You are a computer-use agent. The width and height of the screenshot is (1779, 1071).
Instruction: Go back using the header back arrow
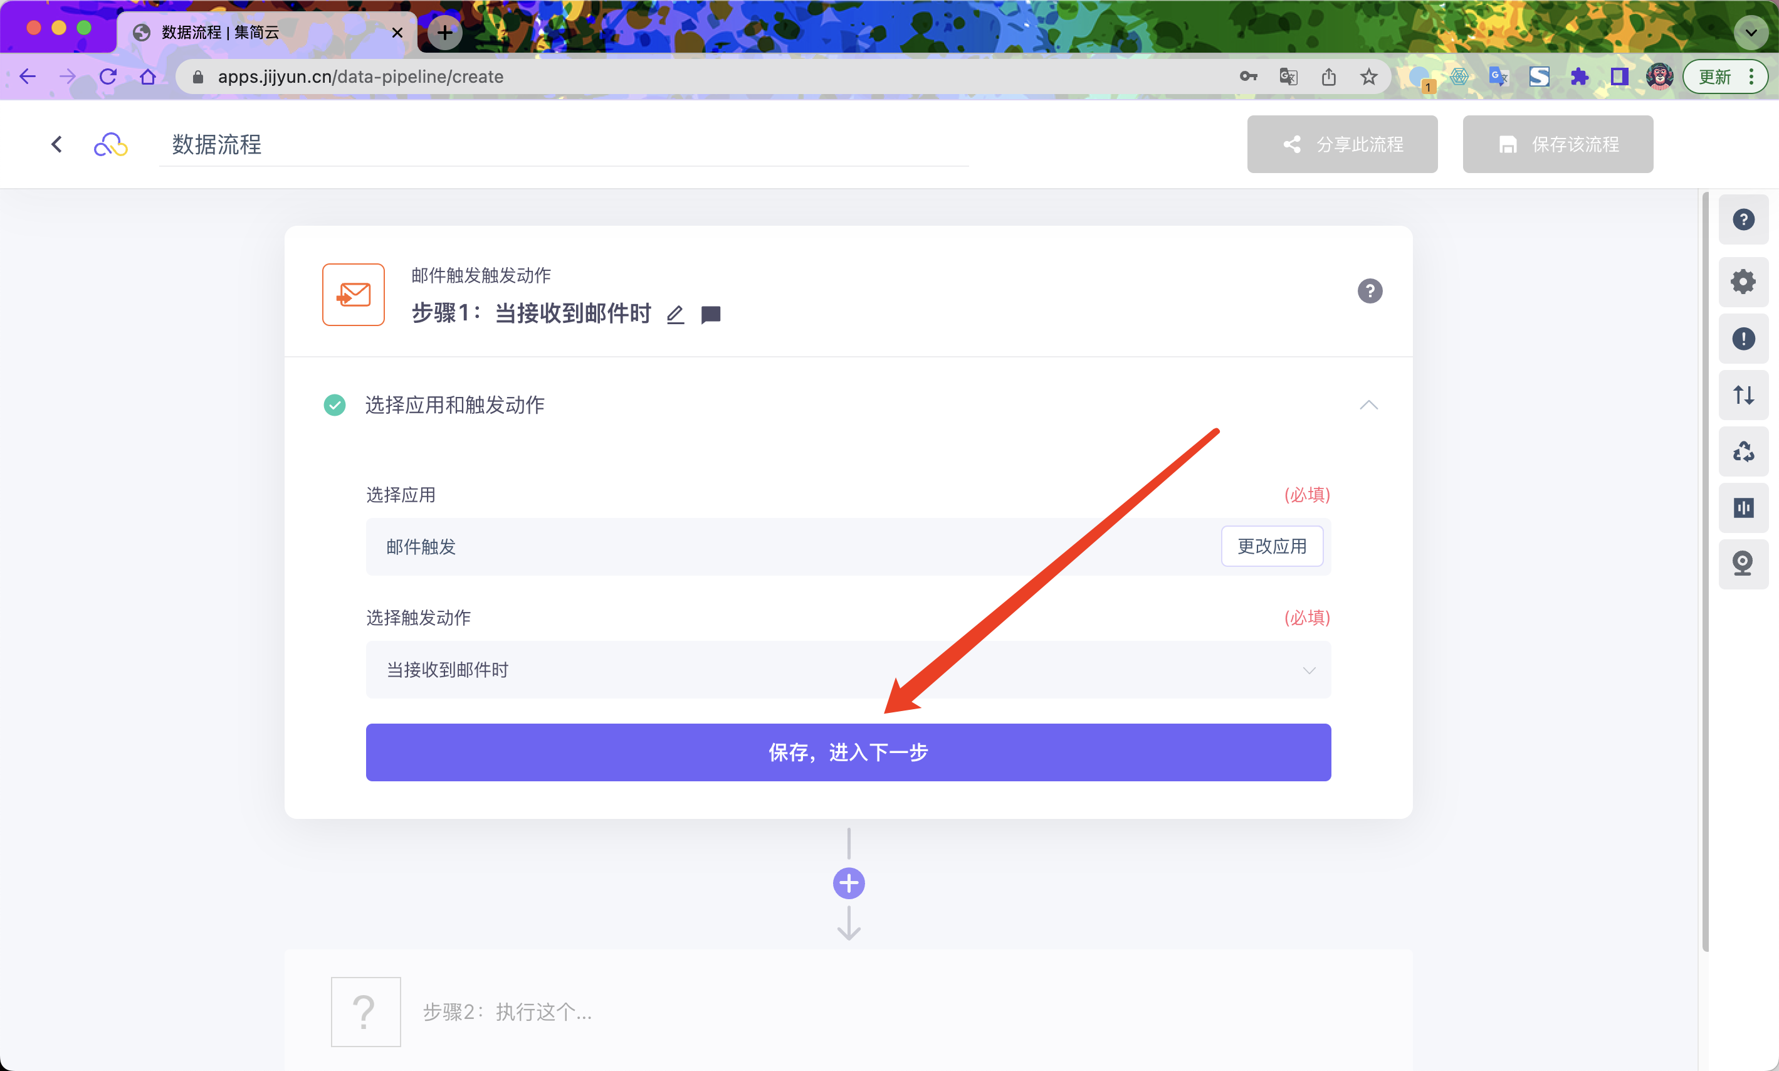pos(57,144)
